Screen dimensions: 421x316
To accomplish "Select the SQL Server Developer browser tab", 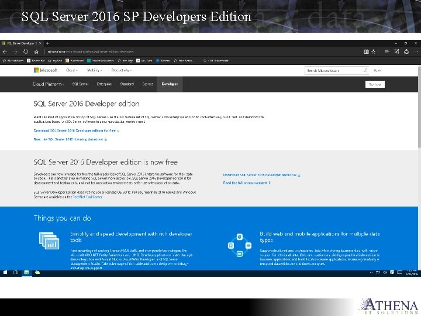I will coord(22,43).
